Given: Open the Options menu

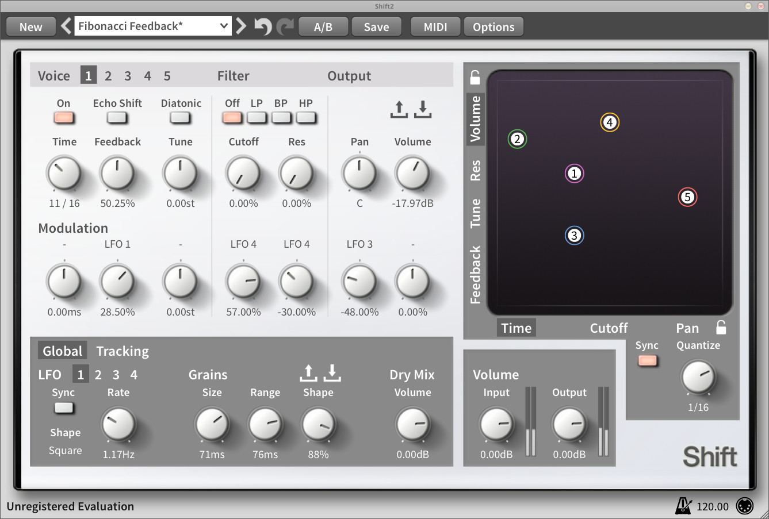Looking at the screenshot, I should [493, 26].
